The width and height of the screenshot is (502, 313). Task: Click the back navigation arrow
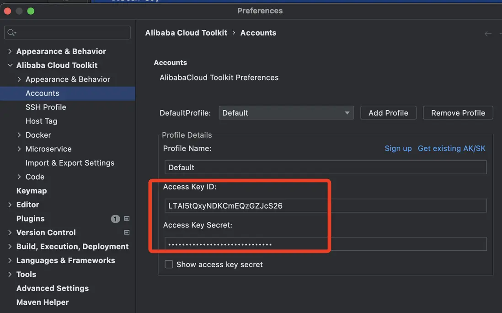pos(488,33)
